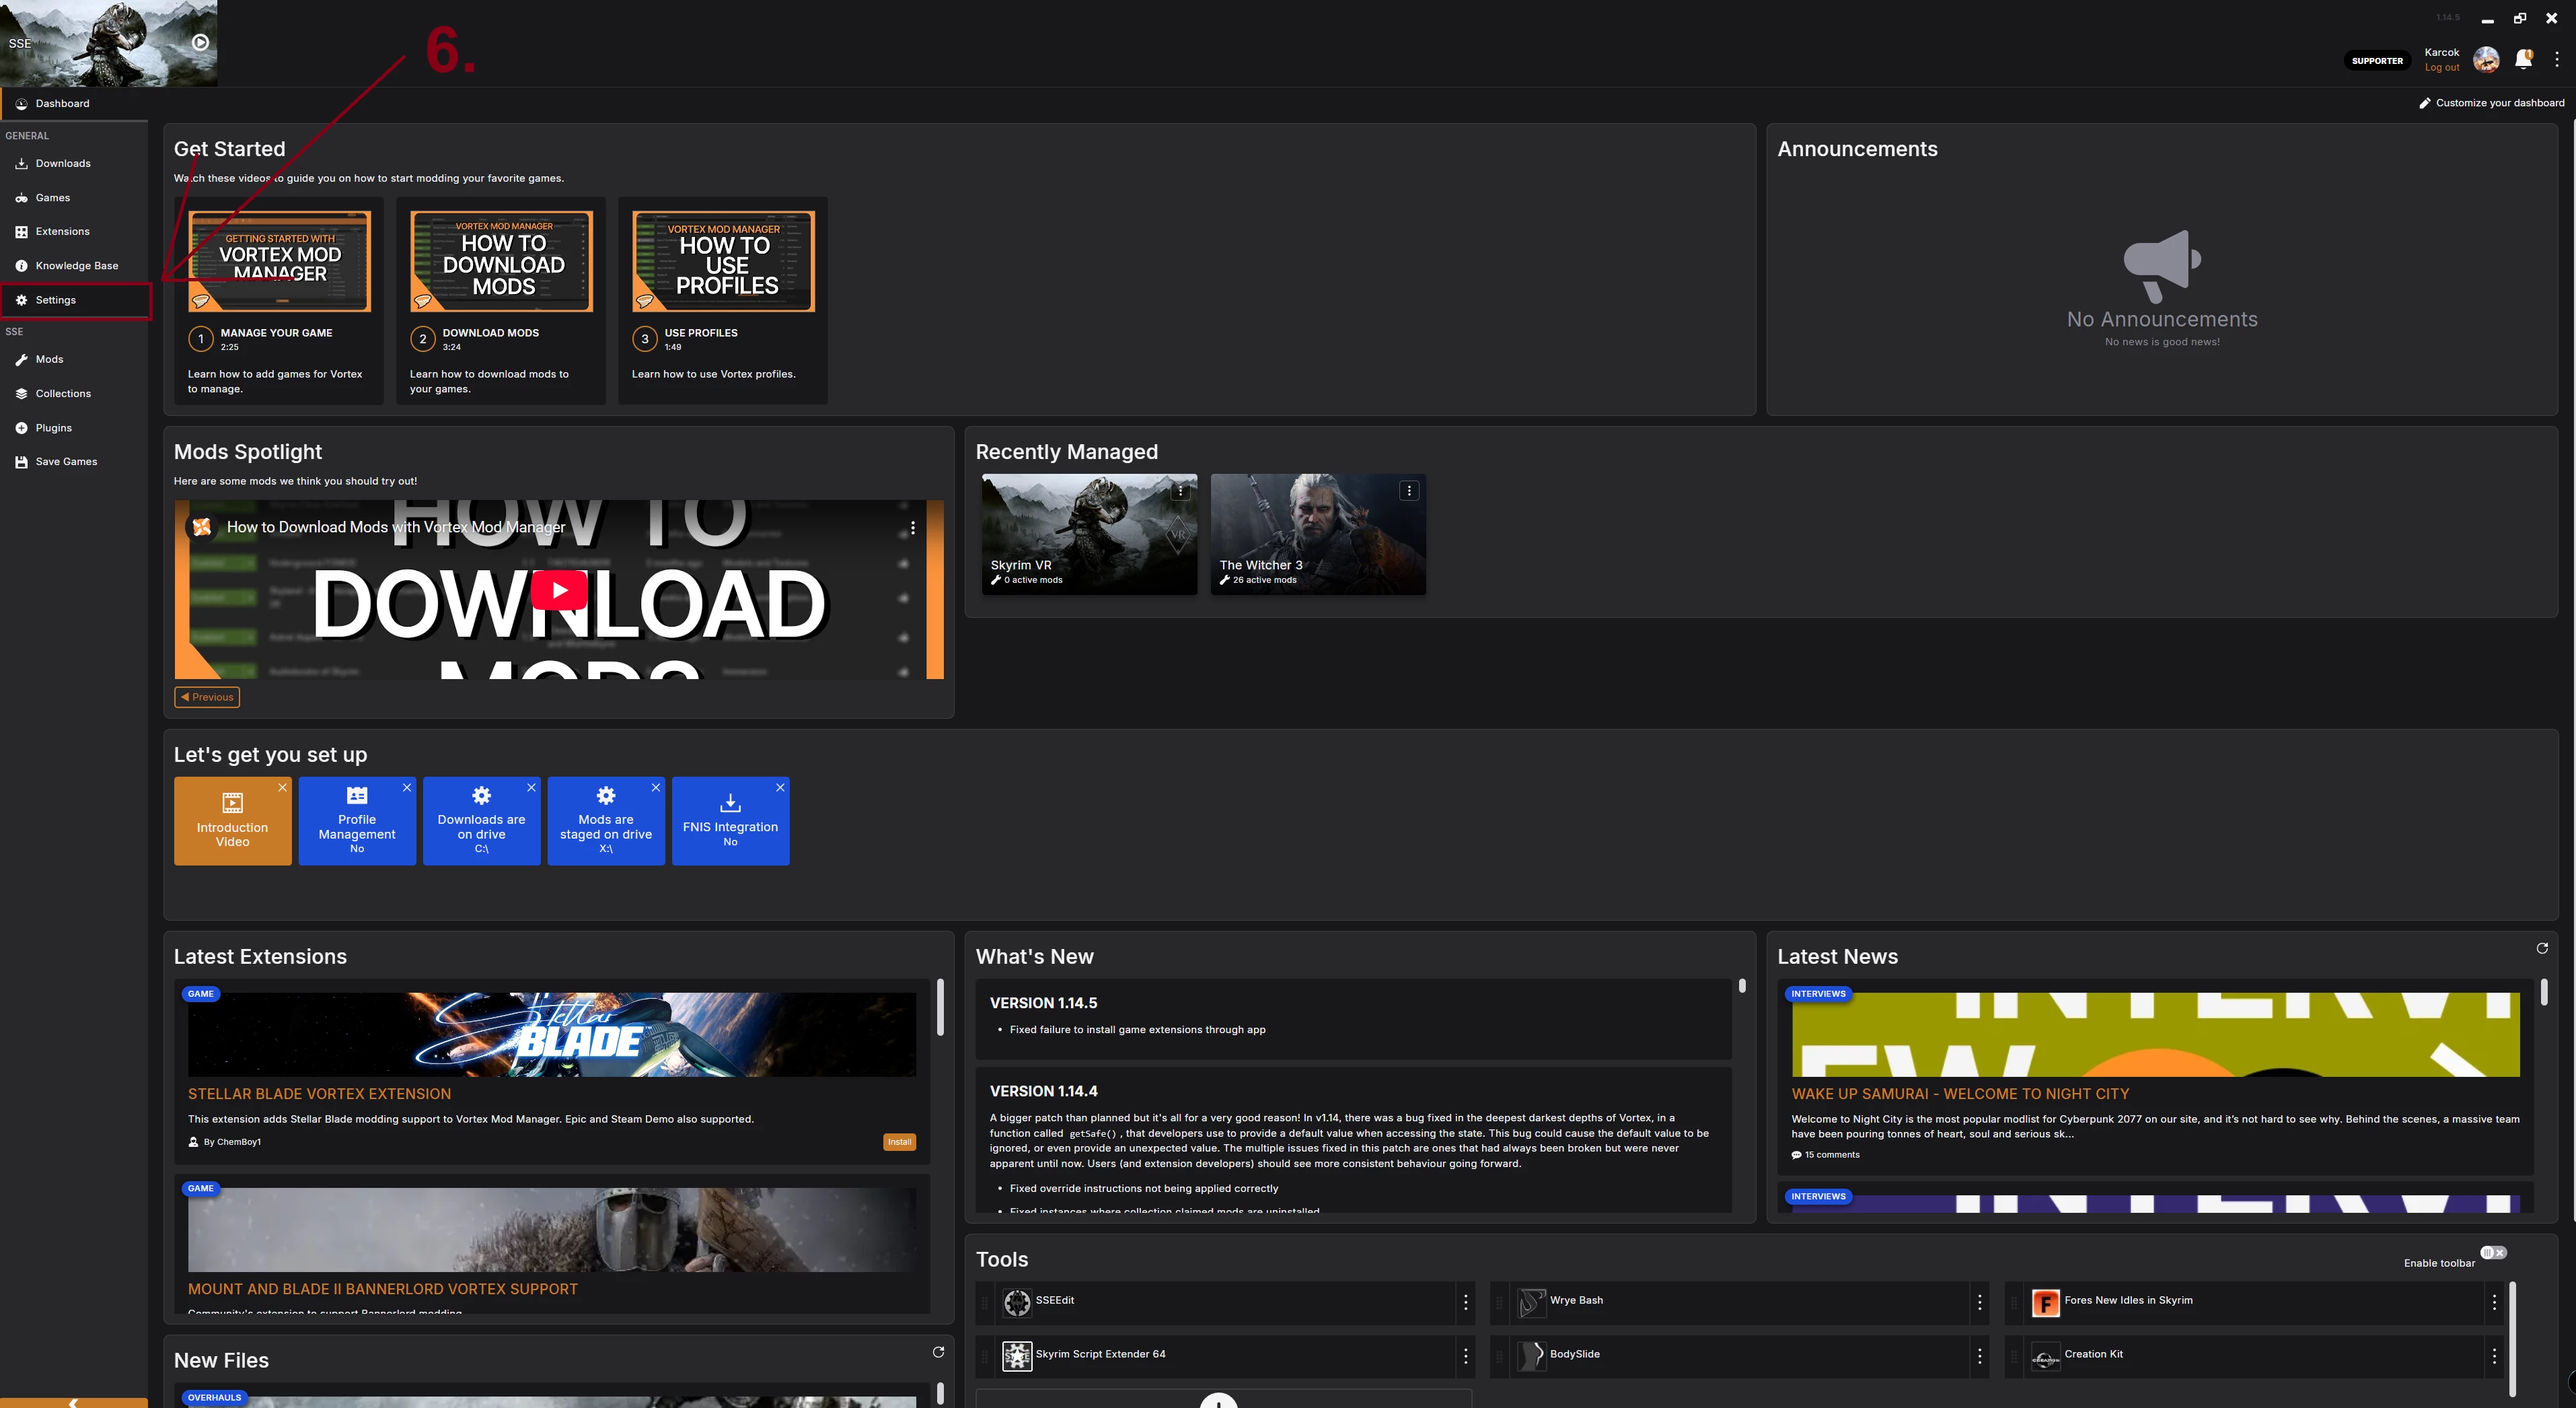Click the What's New panel scrollbar
The image size is (2576, 1408).
(1742, 986)
